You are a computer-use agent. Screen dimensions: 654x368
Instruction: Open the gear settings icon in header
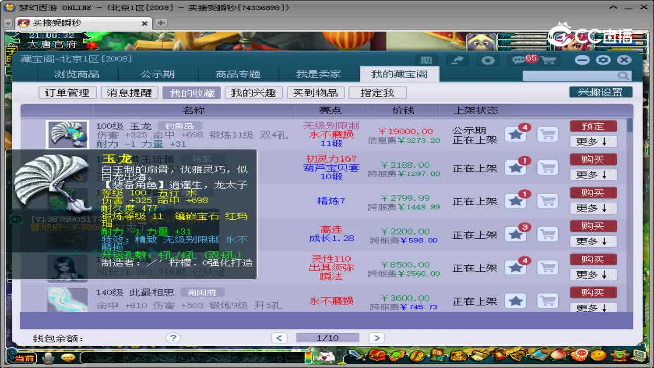click(x=603, y=60)
